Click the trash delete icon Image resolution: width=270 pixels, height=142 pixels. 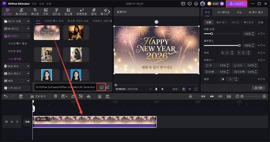coord(21,96)
